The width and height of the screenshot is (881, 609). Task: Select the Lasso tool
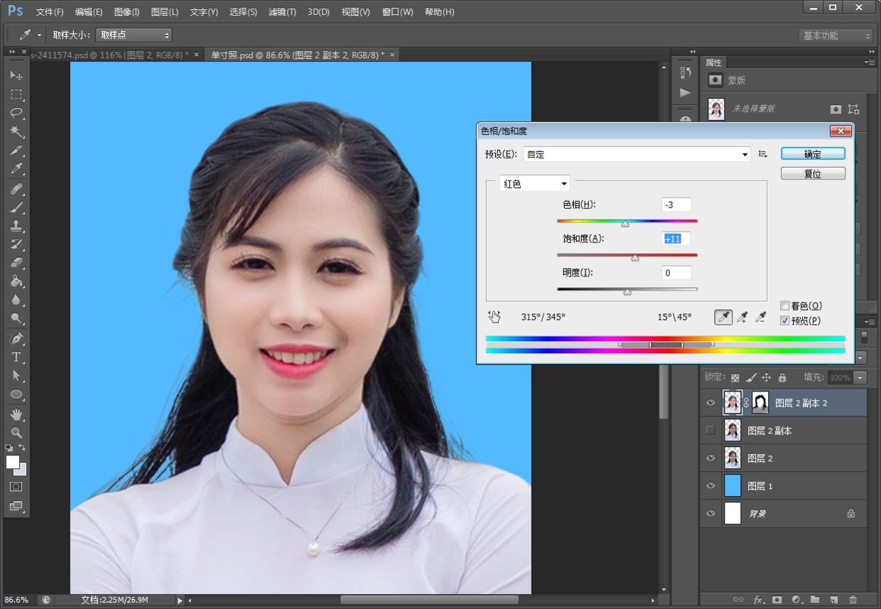(16, 113)
